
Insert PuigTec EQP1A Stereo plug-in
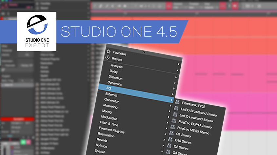195,124
